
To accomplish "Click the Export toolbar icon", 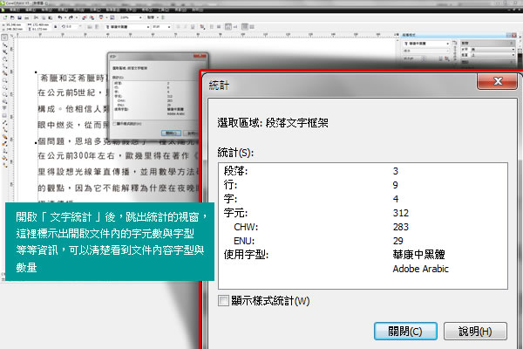I will coord(92,17).
